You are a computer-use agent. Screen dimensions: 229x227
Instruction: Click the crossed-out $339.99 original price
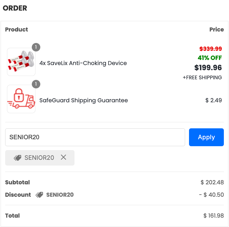211,49
